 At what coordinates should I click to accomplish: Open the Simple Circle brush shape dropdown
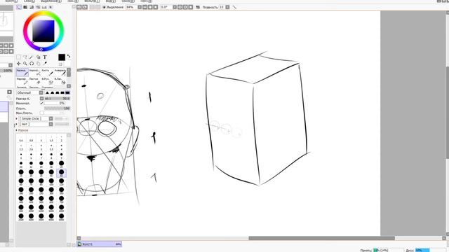51,118
